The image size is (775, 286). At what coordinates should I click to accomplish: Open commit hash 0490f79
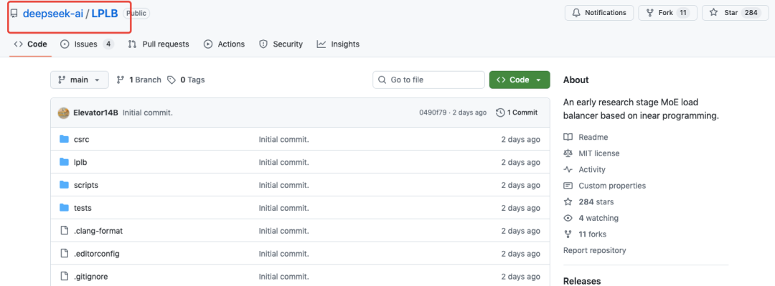pyautogui.click(x=433, y=113)
